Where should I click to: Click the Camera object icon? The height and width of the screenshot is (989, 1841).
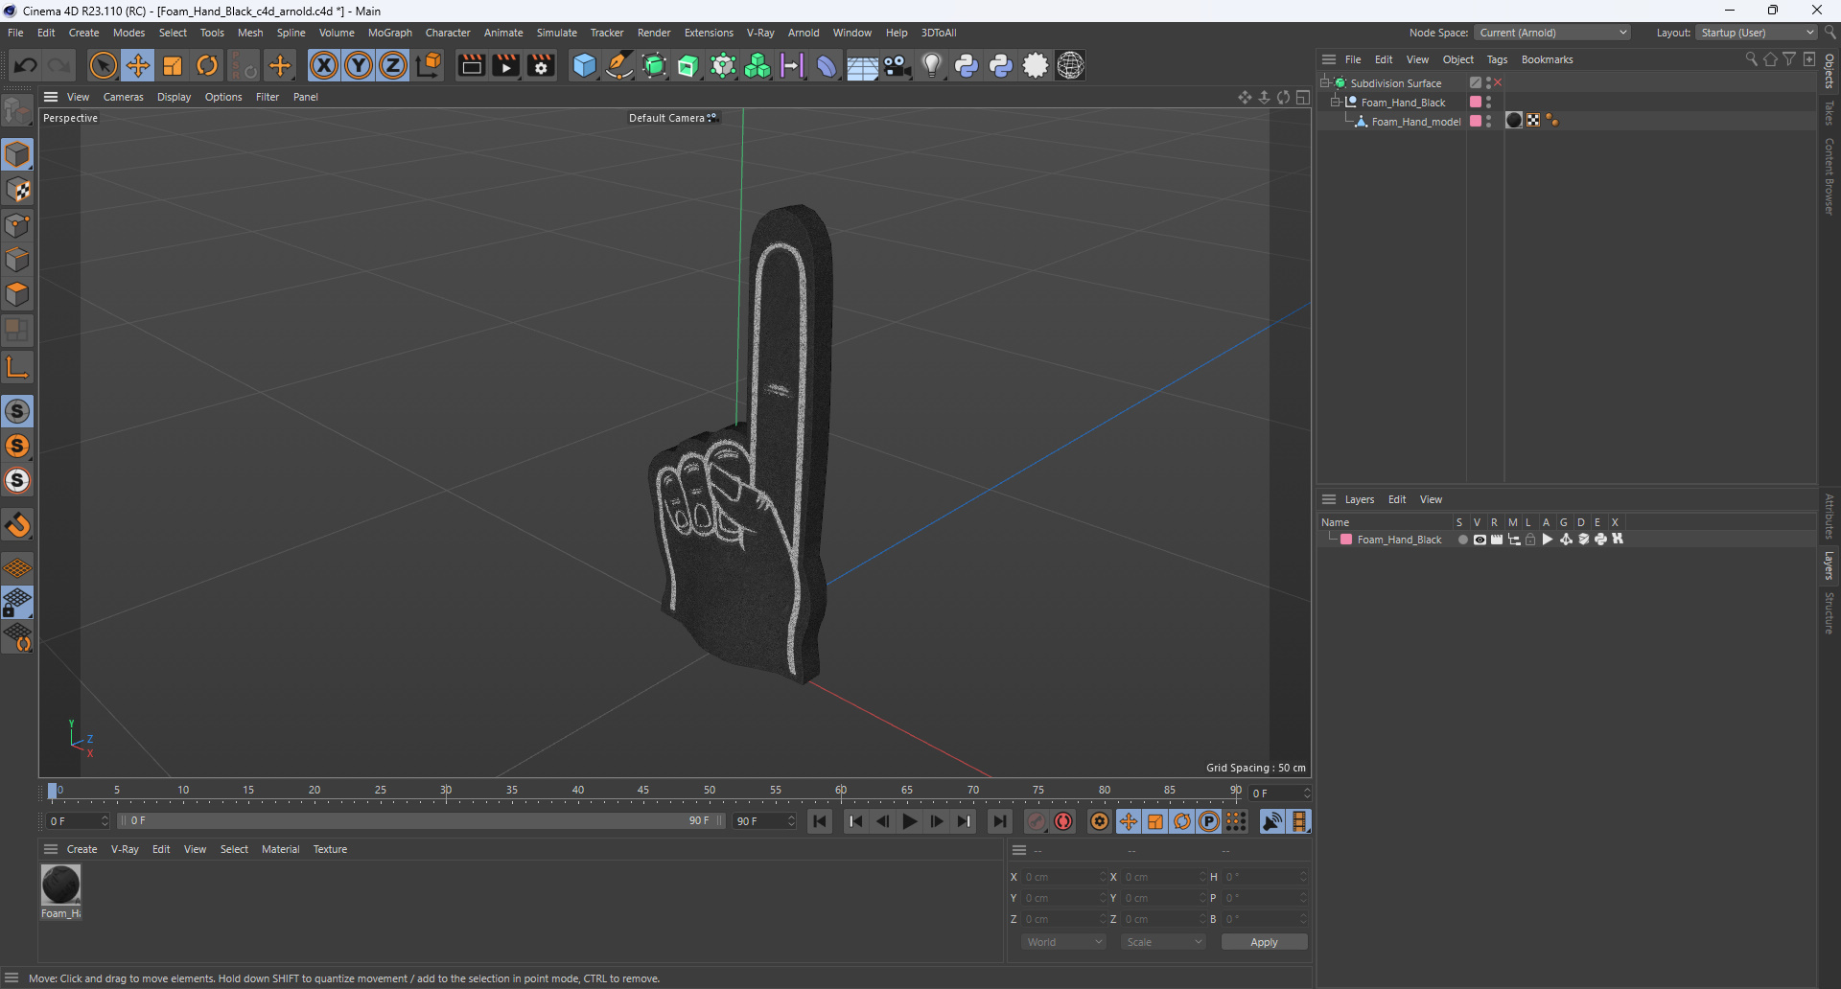pos(897,65)
